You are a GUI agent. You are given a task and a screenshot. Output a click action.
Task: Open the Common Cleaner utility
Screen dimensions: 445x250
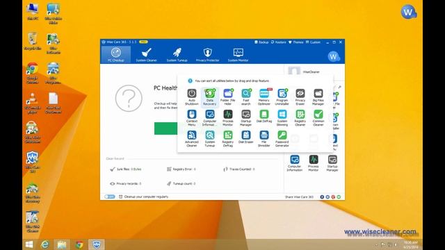318,118
